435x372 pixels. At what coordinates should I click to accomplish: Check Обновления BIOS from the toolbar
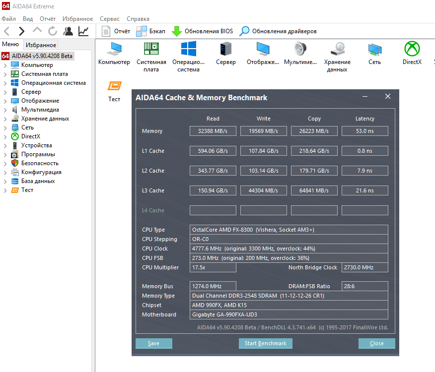(202, 31)
